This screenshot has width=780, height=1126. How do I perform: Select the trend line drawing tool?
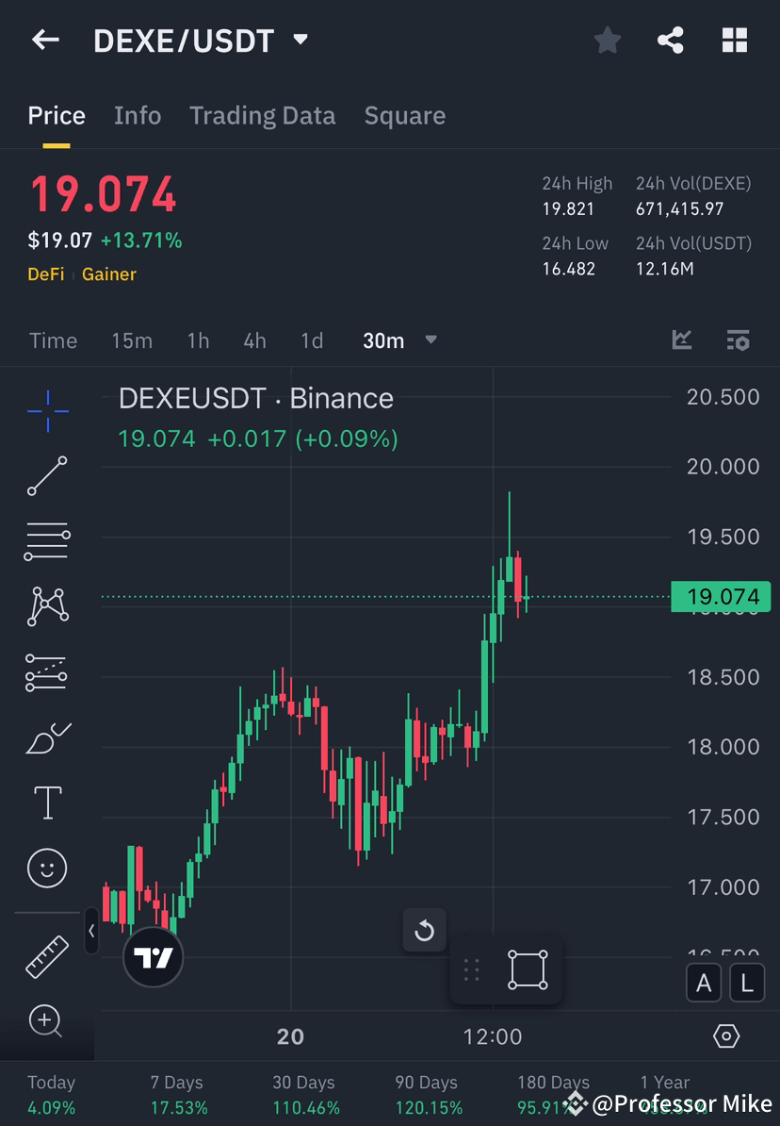click(47, 476)
